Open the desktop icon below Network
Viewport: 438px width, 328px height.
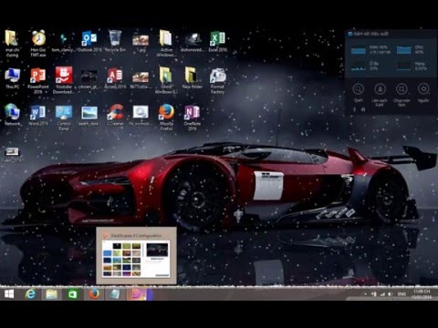[12, 154]
